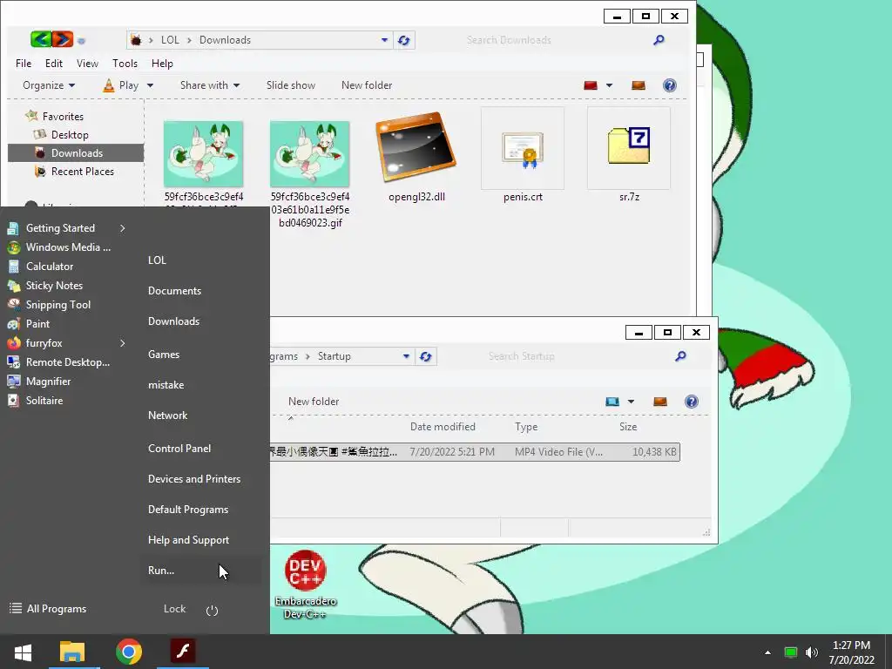Screen dimensions: 892x669
Task: Click the search magnifier in the Downloads window
Action: (659, 40)
